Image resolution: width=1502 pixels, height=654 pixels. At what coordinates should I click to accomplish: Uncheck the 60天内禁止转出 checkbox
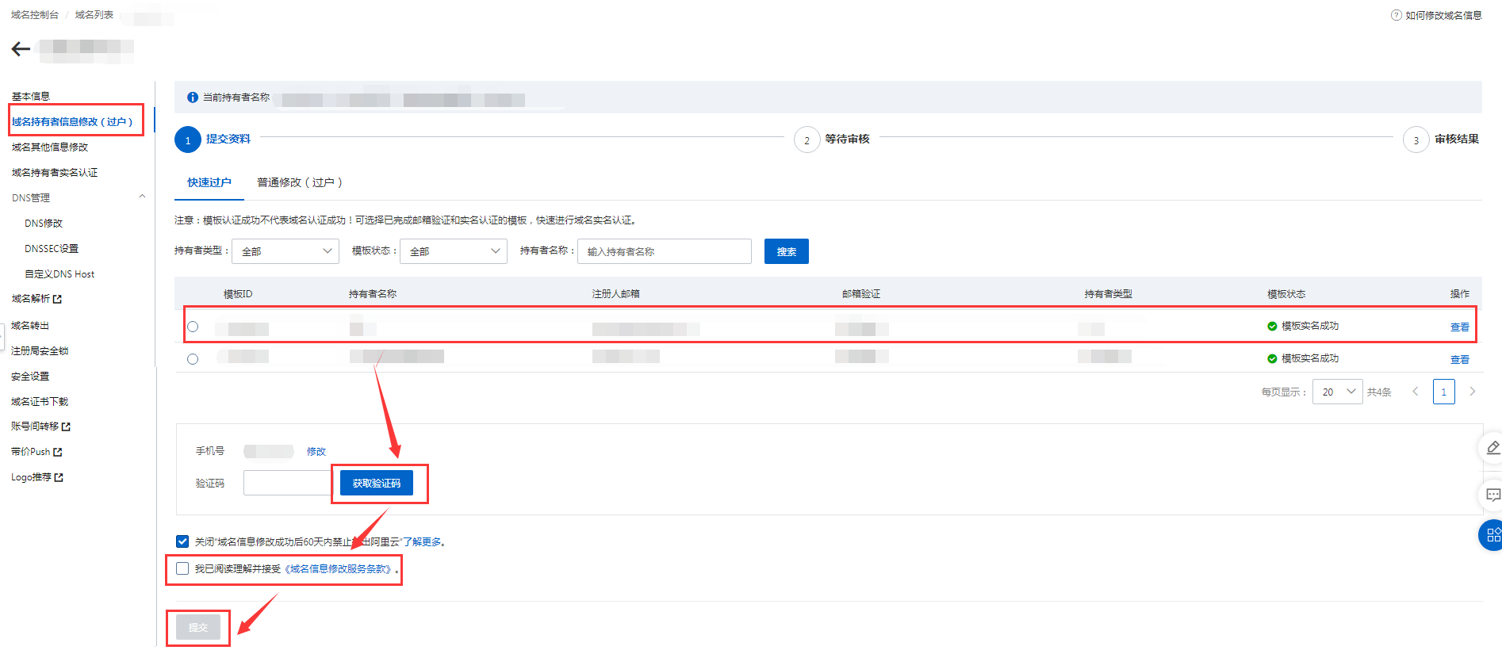point(182,541)
